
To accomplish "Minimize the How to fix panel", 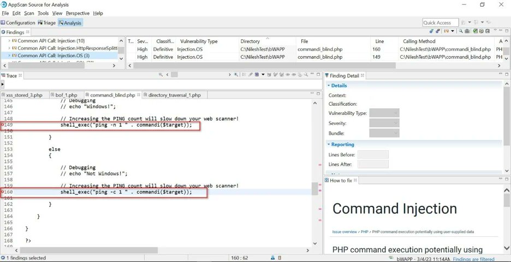I will pyautogui.click(x=500, y=179).
